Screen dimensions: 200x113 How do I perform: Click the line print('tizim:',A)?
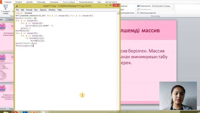point(26,18)
